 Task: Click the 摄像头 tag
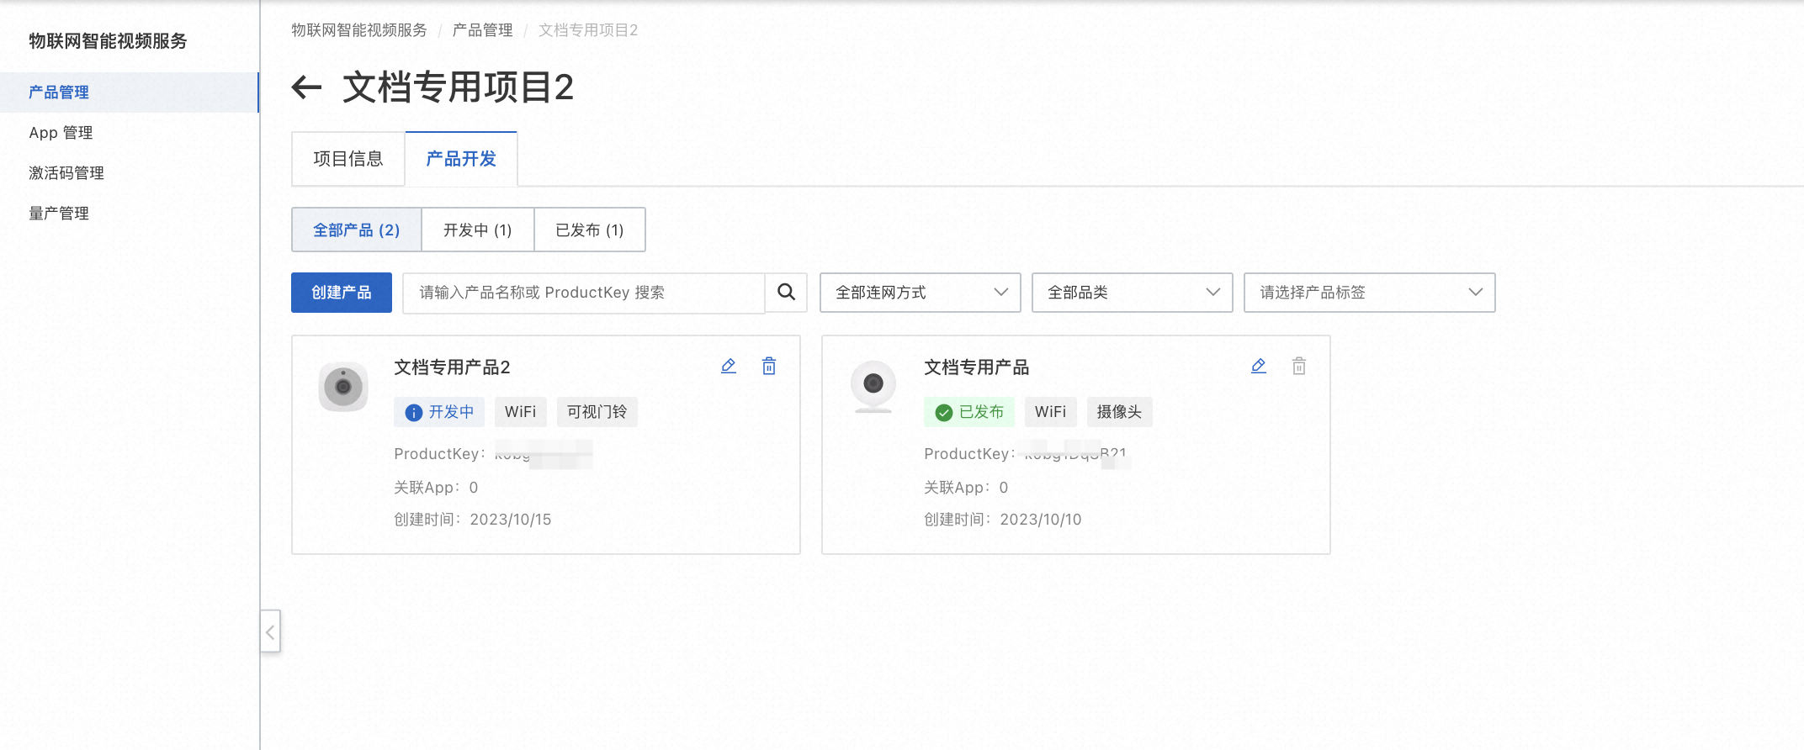[1120, 412]
